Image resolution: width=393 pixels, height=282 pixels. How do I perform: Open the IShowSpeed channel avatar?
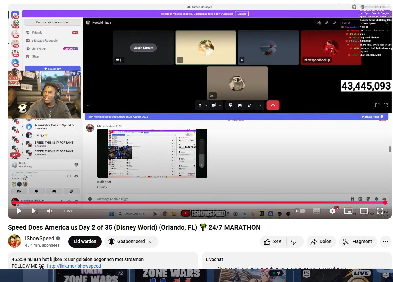tap(14, 241)
